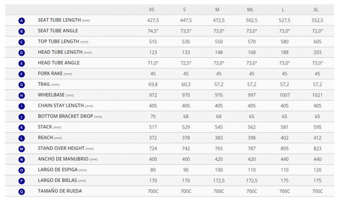This screenshot has width=339, height=201.
Task: Click the blue E badge for Head Tube Angle
Action: 21,63
